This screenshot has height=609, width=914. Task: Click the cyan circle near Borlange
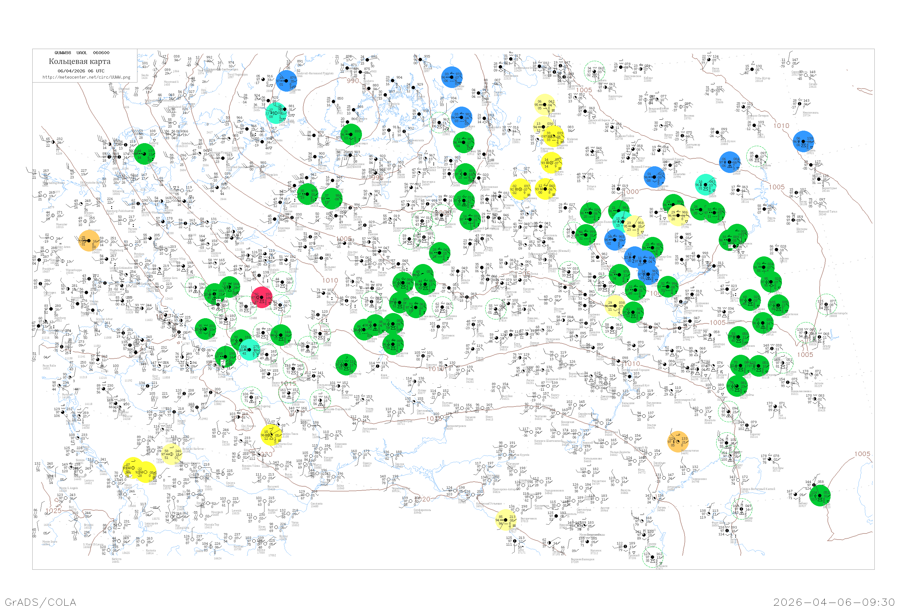[276, 113]
